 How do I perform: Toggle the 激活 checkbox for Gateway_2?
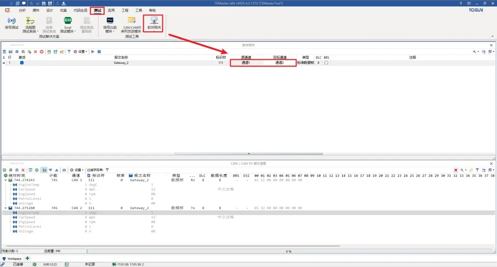[22, 63]
